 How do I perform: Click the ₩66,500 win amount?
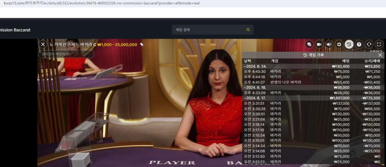tap(372, 109)
